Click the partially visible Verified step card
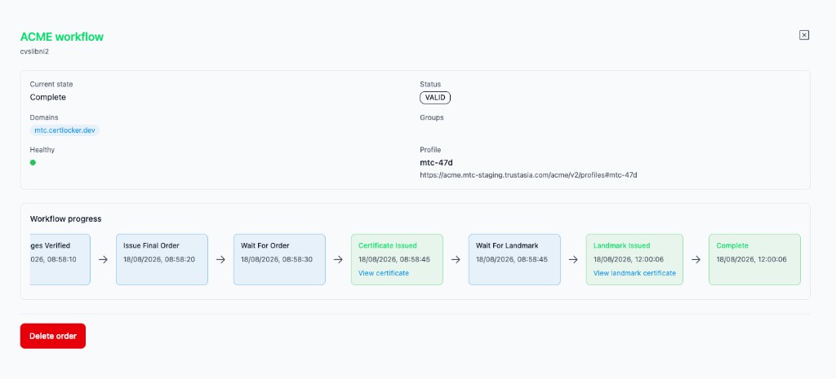This screenshot has height=379, width=836. (x=60, y=259)
